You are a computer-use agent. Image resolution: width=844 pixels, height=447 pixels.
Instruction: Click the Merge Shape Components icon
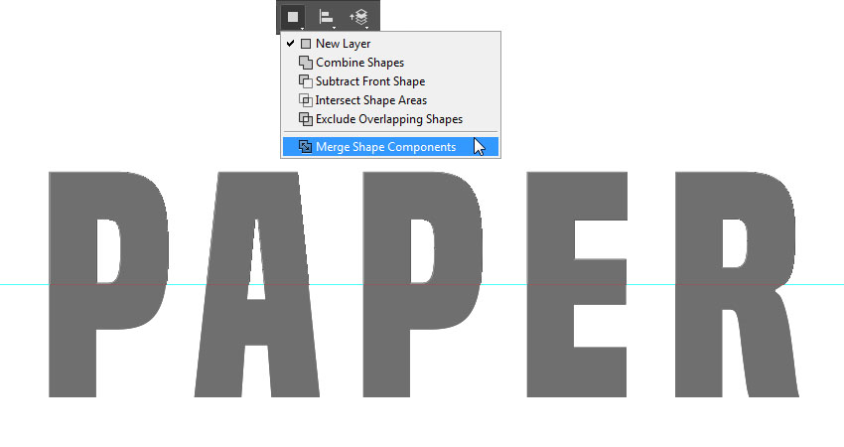(305, 146)
